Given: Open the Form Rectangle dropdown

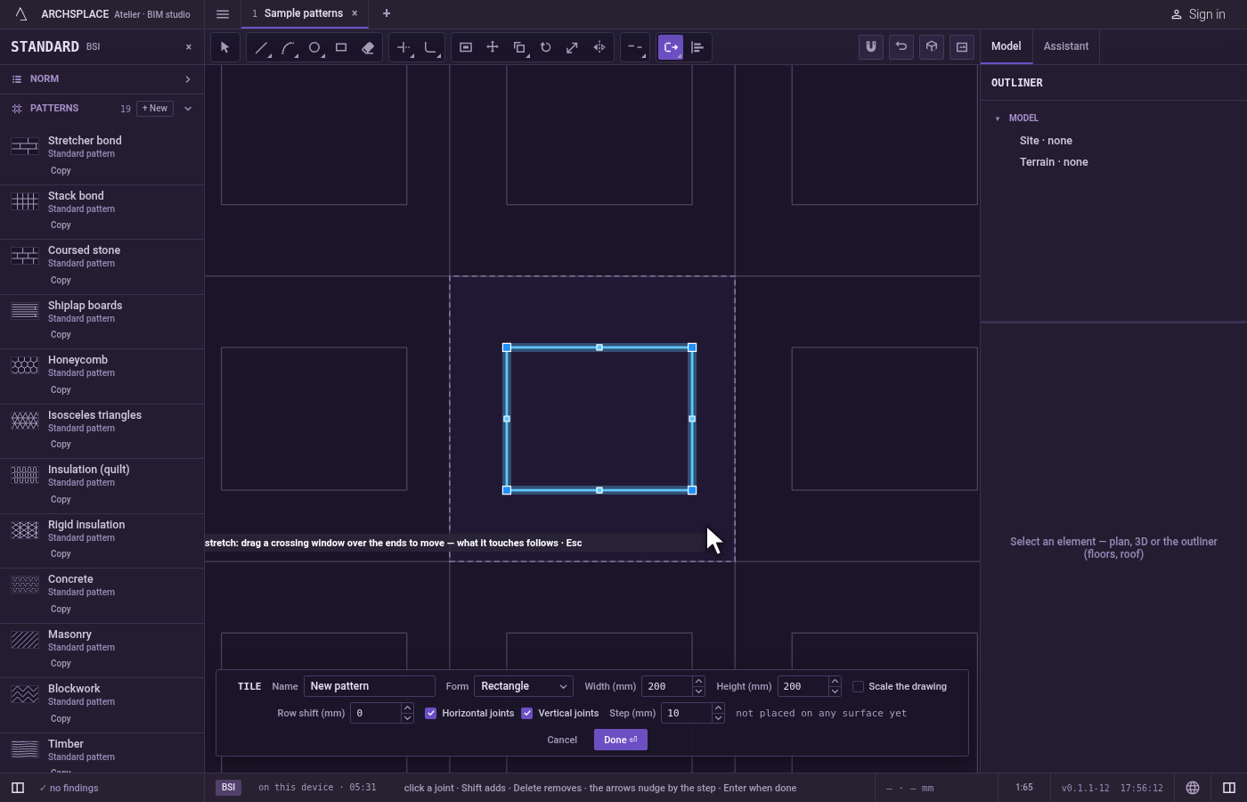Looking at the screenshot, I should point(524,686).
